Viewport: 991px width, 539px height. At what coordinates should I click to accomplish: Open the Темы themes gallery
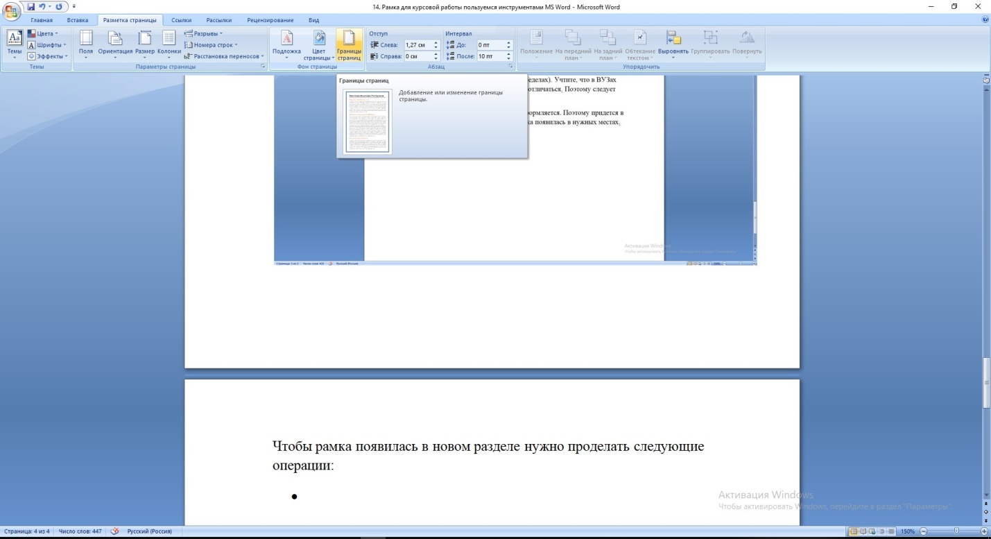click(14, 45)
